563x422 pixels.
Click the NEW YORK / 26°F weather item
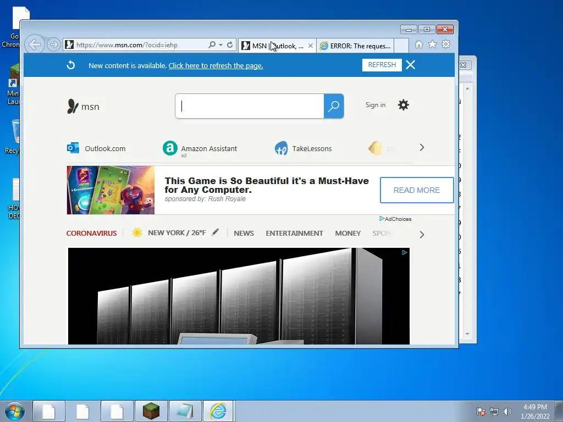coord(169,232)
